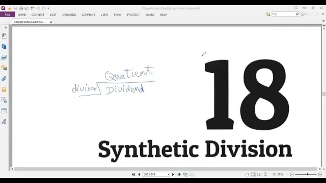Image resolution: width=326 pixels, height=183 pixels.
Task: Click the Undo arrow in quick access toolbar
Action: (38, 8)
